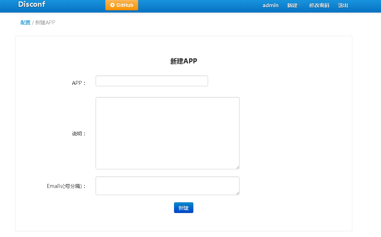Screen dimensions: 381x237
Task: Open 修改密码 in the top navigation
Action: 319,5
